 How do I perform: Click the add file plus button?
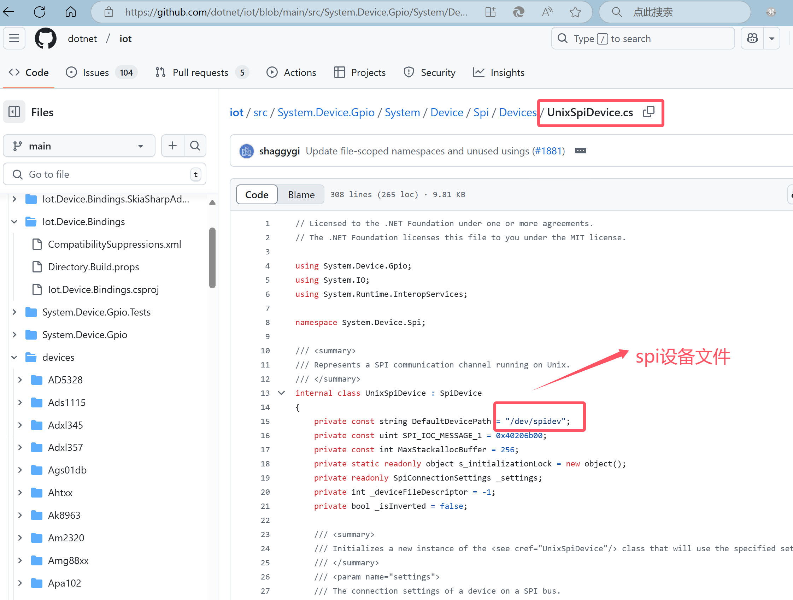(172, 146)
